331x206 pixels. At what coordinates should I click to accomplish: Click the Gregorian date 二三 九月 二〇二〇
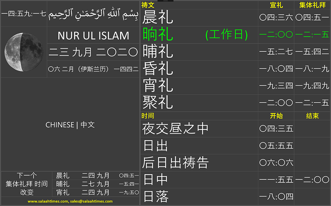click(x=93, y=52)
